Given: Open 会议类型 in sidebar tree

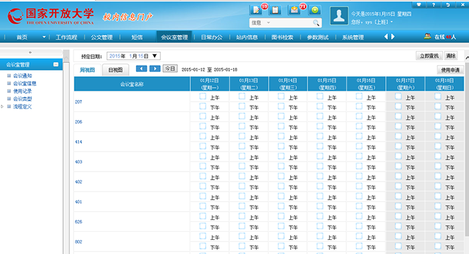Looking at the screenshot, I should coord(22,99).
